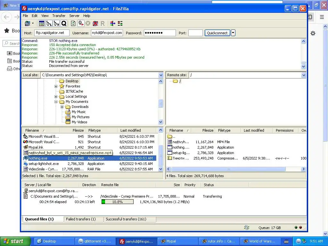Click the Quickconnect button
This screenshot has width=328, height=246.
point(217,33)
